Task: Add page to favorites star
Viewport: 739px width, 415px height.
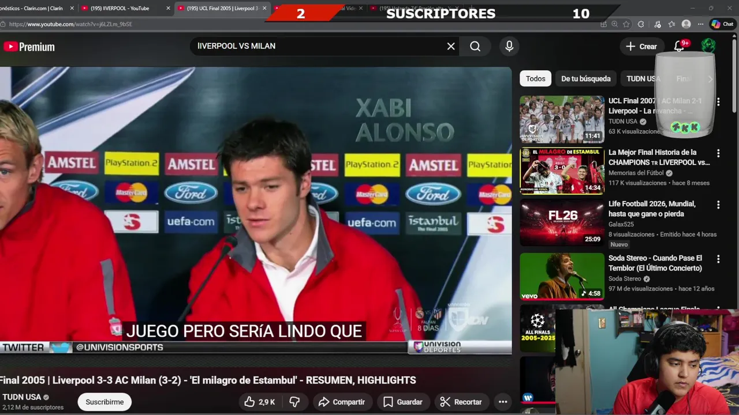Action: [628, 24]
